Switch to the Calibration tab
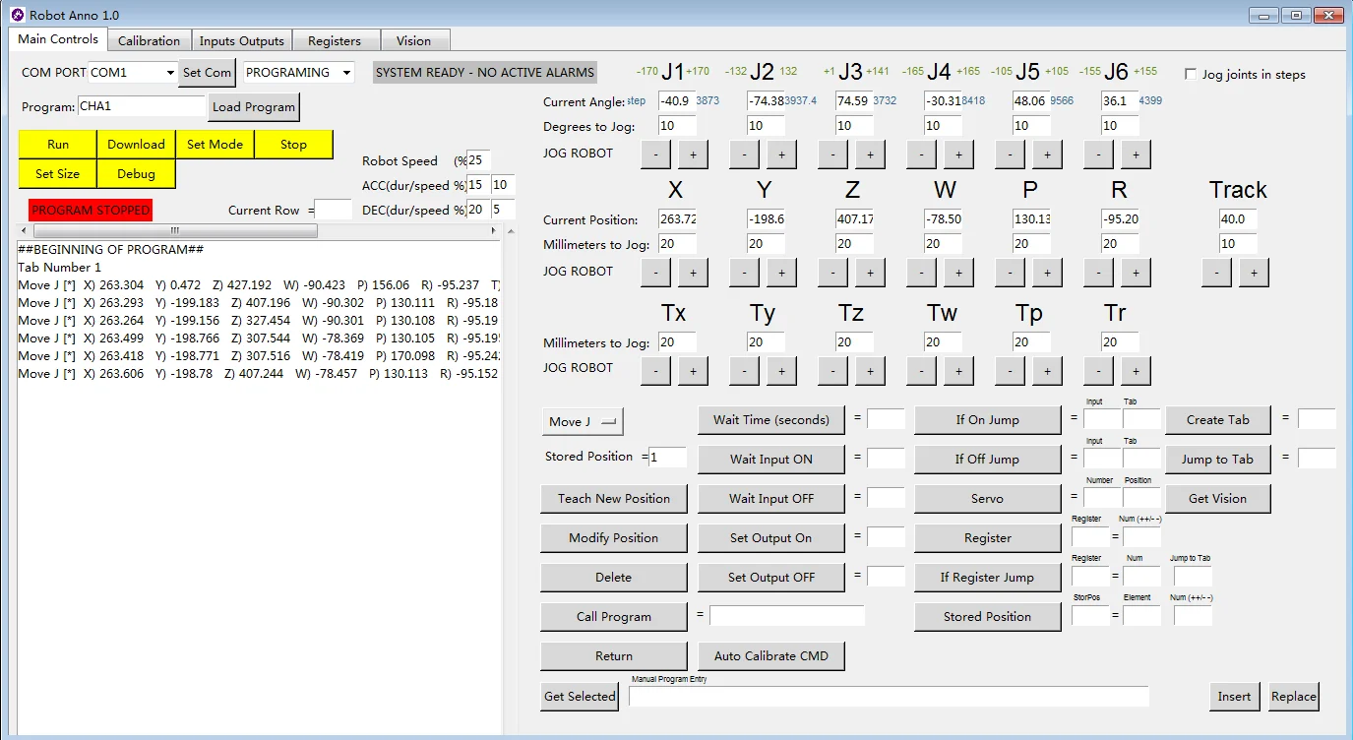 coord(149,40)
